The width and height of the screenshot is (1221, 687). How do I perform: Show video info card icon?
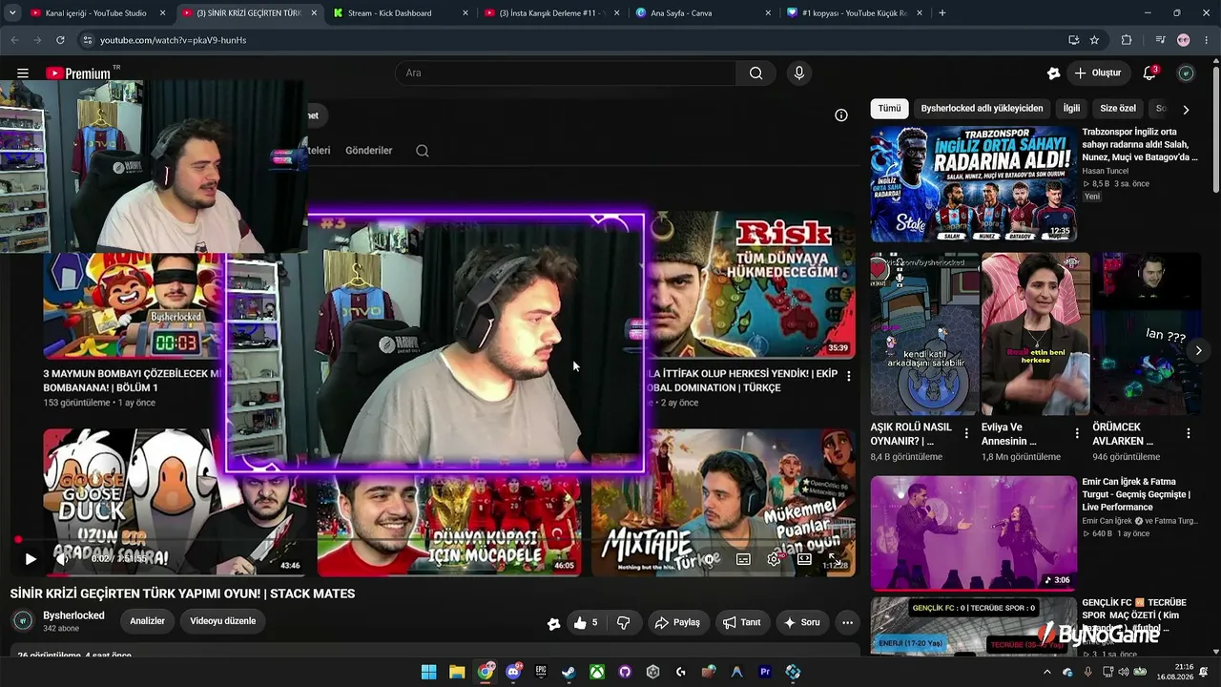coord(841,115)
